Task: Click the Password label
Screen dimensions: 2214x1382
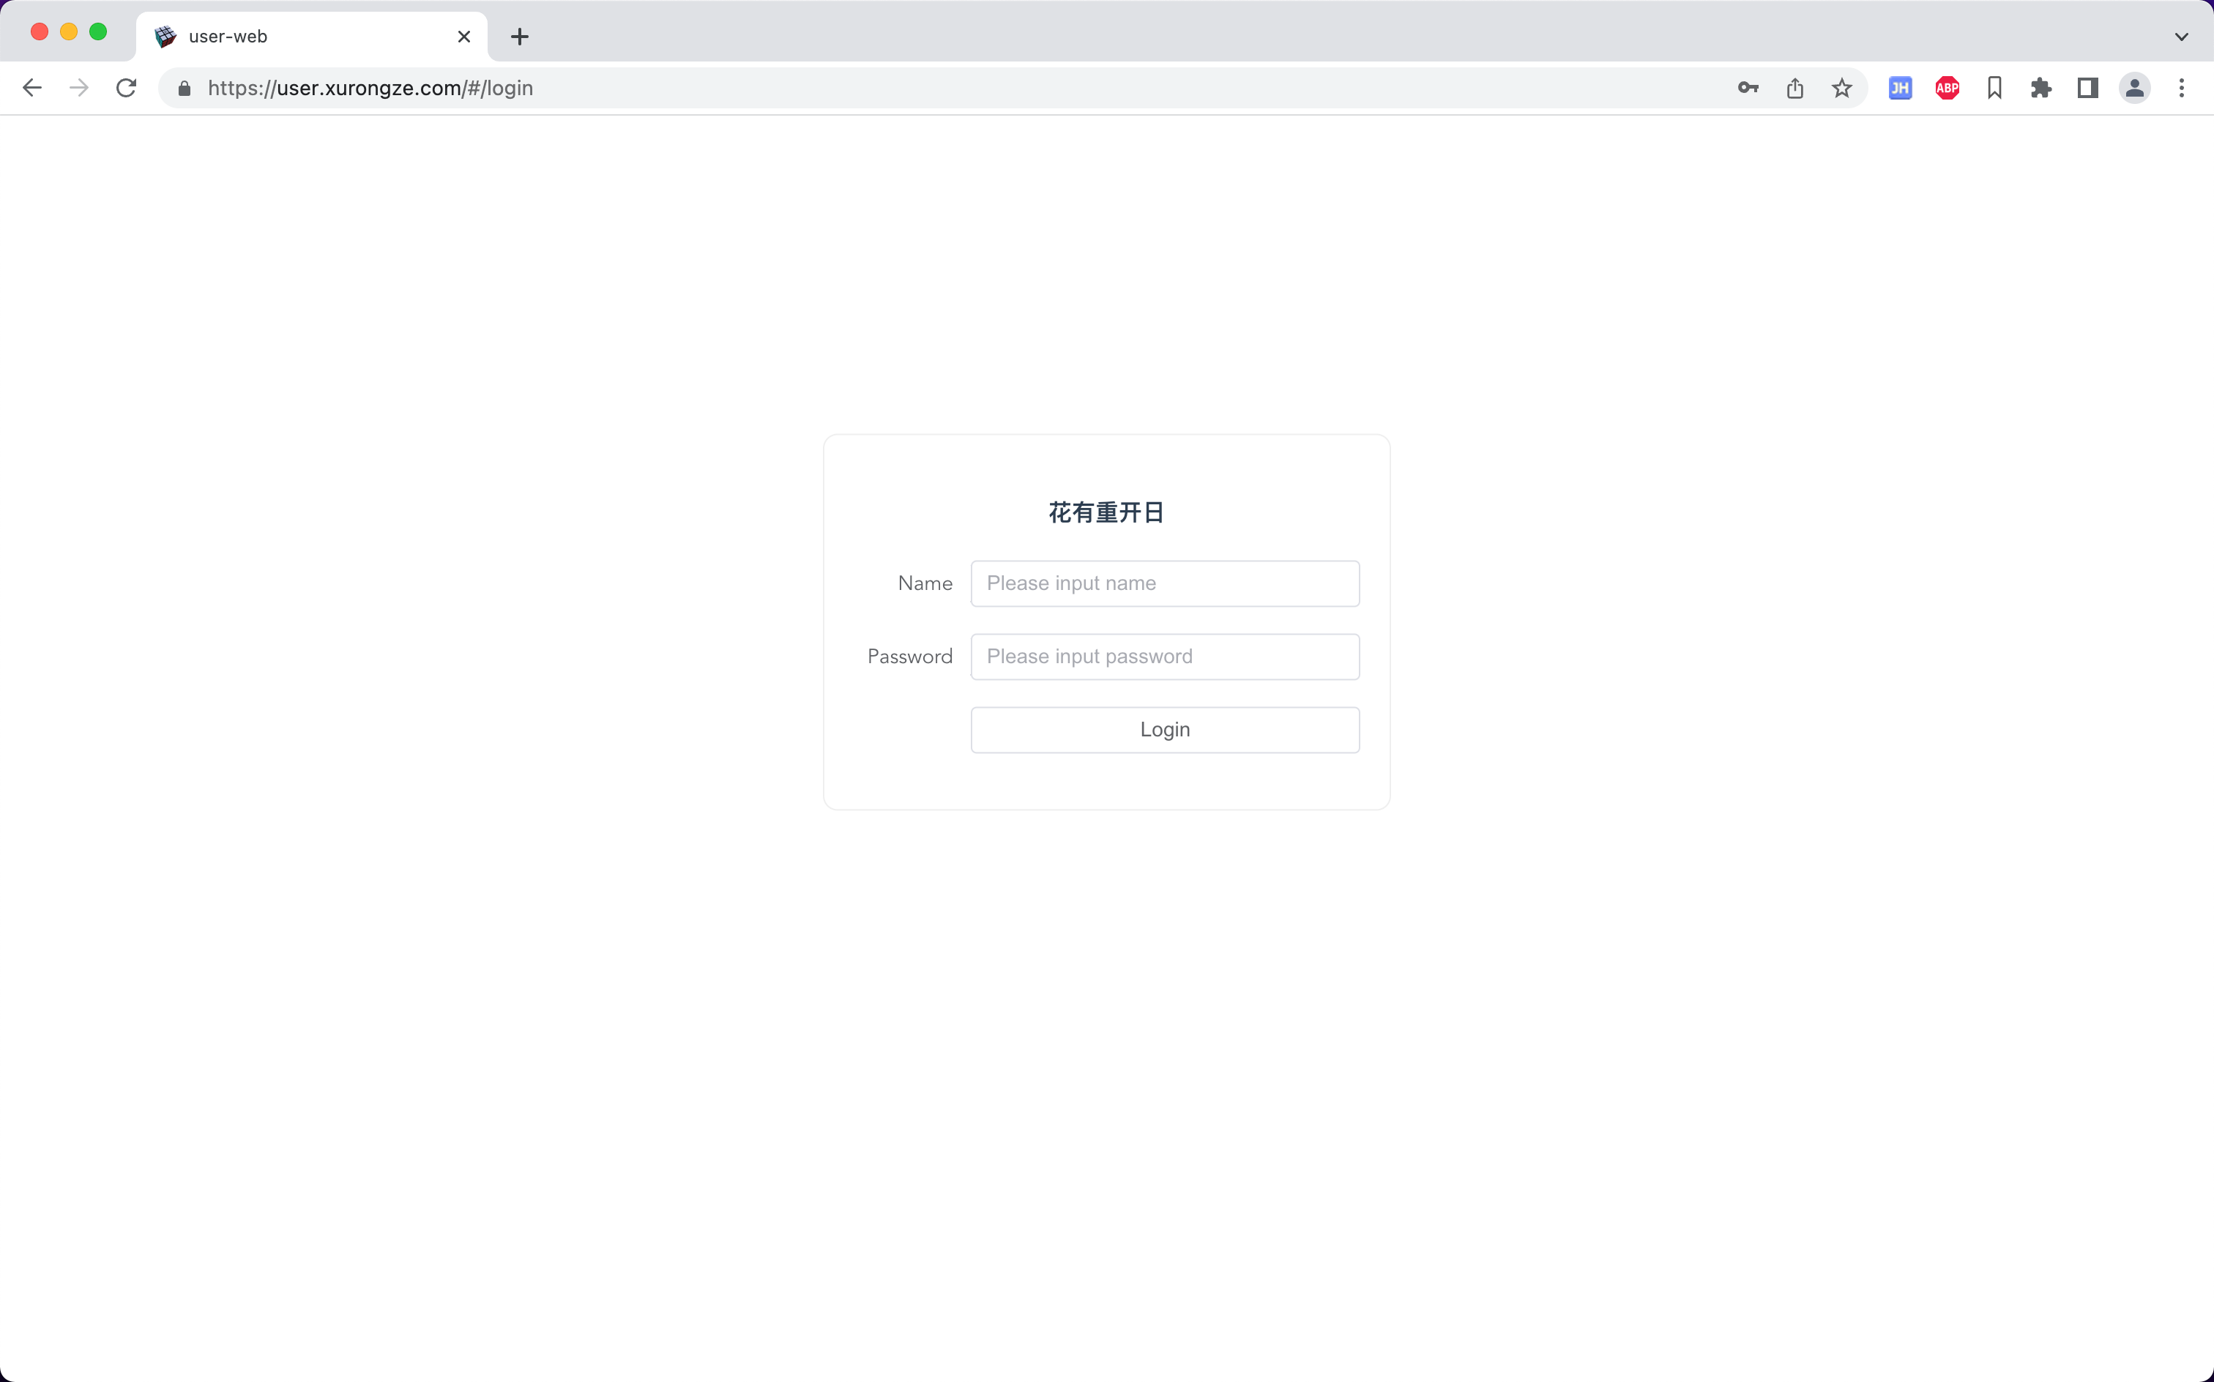Action: point(909,657)
